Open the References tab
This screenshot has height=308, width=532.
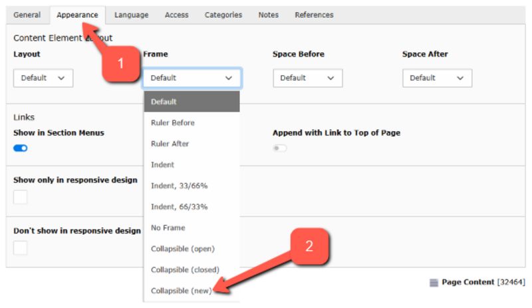pos(314,15)
